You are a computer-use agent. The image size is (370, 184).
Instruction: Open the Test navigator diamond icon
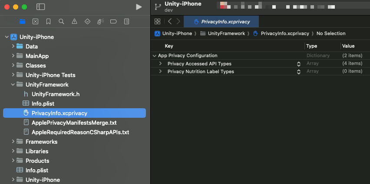point(87,22)
